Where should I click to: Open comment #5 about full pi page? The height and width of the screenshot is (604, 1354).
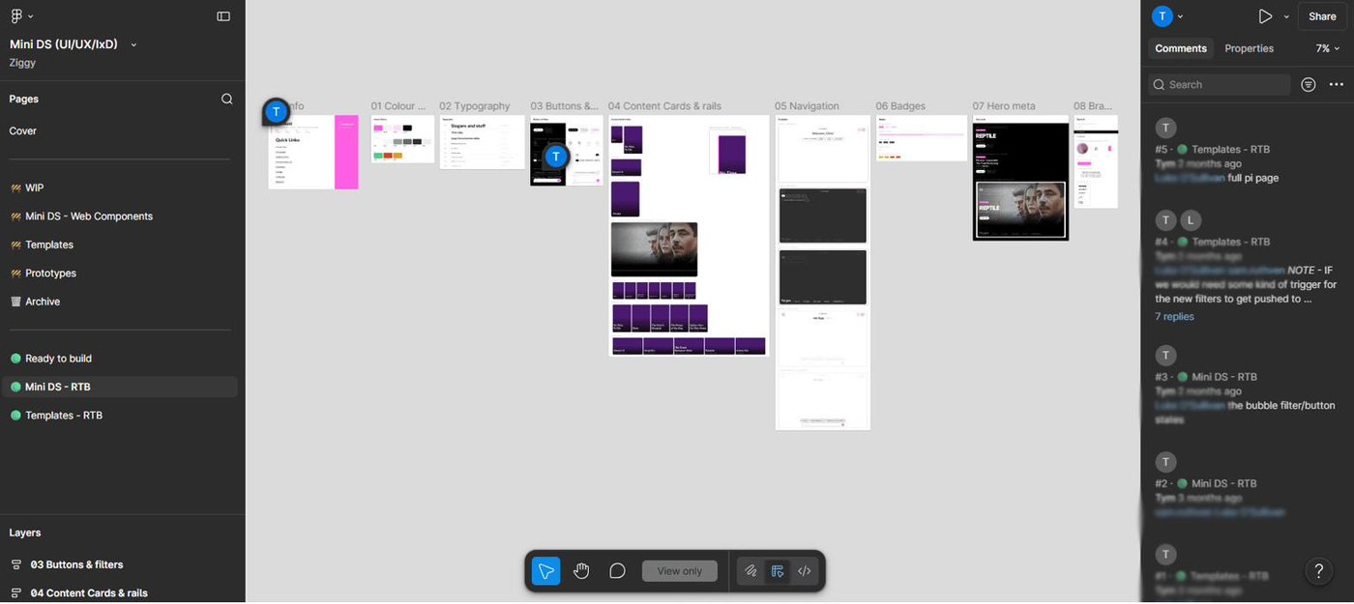pos(1247,153)
